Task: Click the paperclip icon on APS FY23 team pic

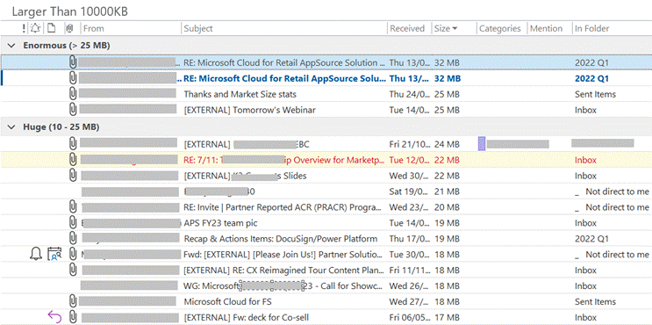Action: pos(73,222)
